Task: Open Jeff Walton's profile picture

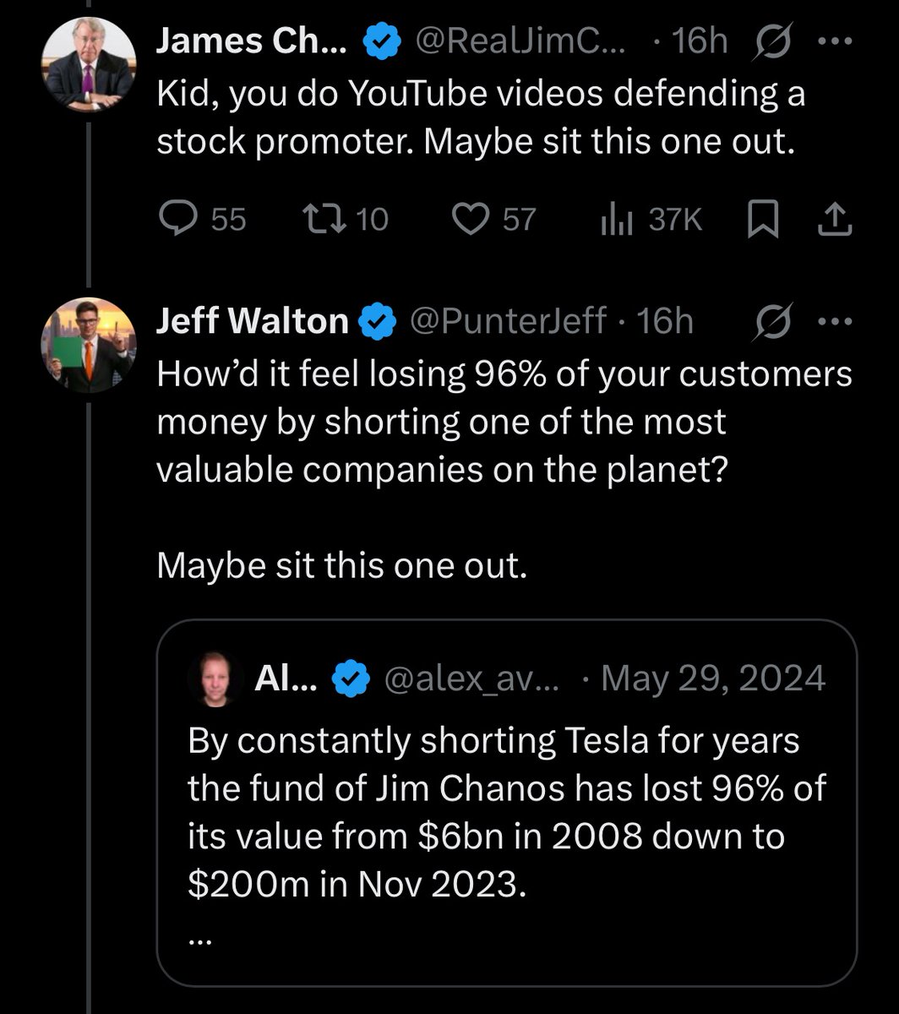Action: point(90,344)
